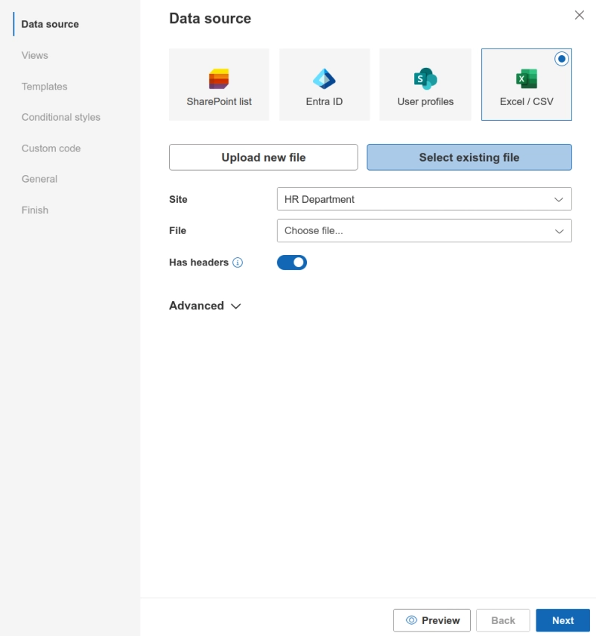Click the Back button
Viewport: 596px width, 636px height.
(503, 620)
